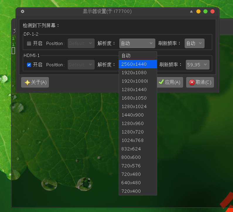Click the 关于(A) about button
Image resolution: width=233 pixels, height=212 pixels.
pyautogui.click(x=35, y=82)
